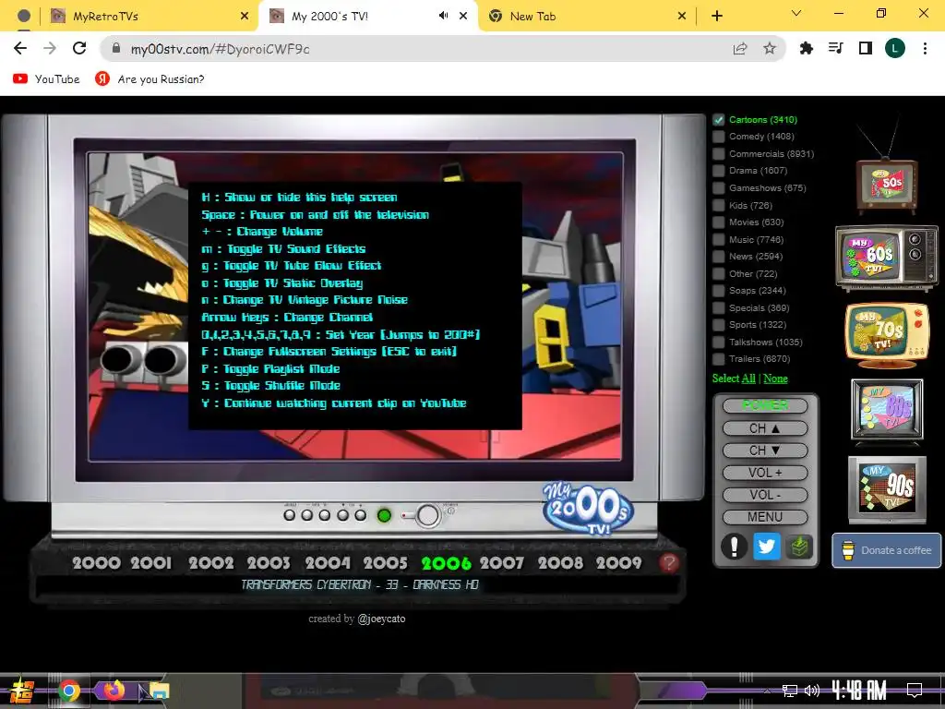Click the Start button on taskbar
The image size is (945, 709).
coord(20,691)
